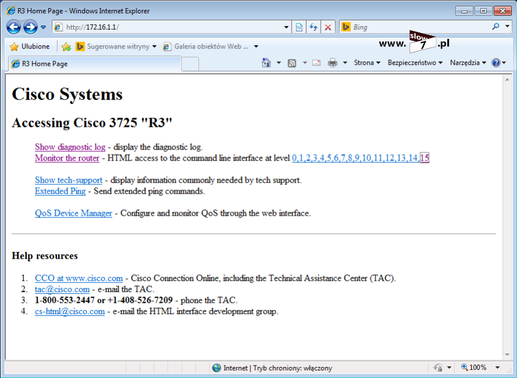Open the Strona page menu
Viewport: 517px width, 378px height.
pos(367,63)
